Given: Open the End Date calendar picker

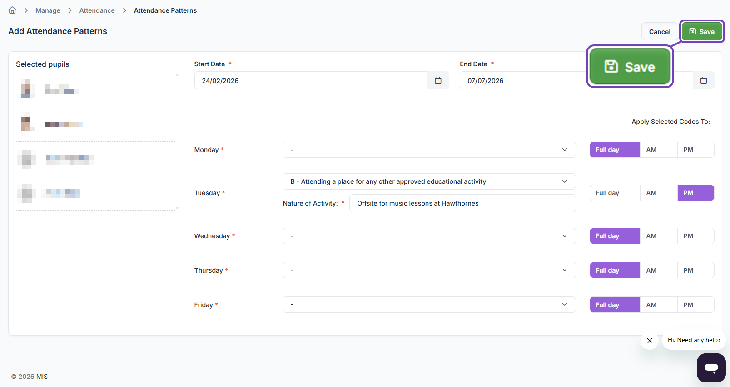Looking at the screenshot, I should tap(703, 80).
